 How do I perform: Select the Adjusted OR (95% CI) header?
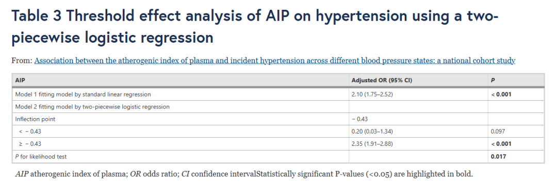tap(382, 80)
